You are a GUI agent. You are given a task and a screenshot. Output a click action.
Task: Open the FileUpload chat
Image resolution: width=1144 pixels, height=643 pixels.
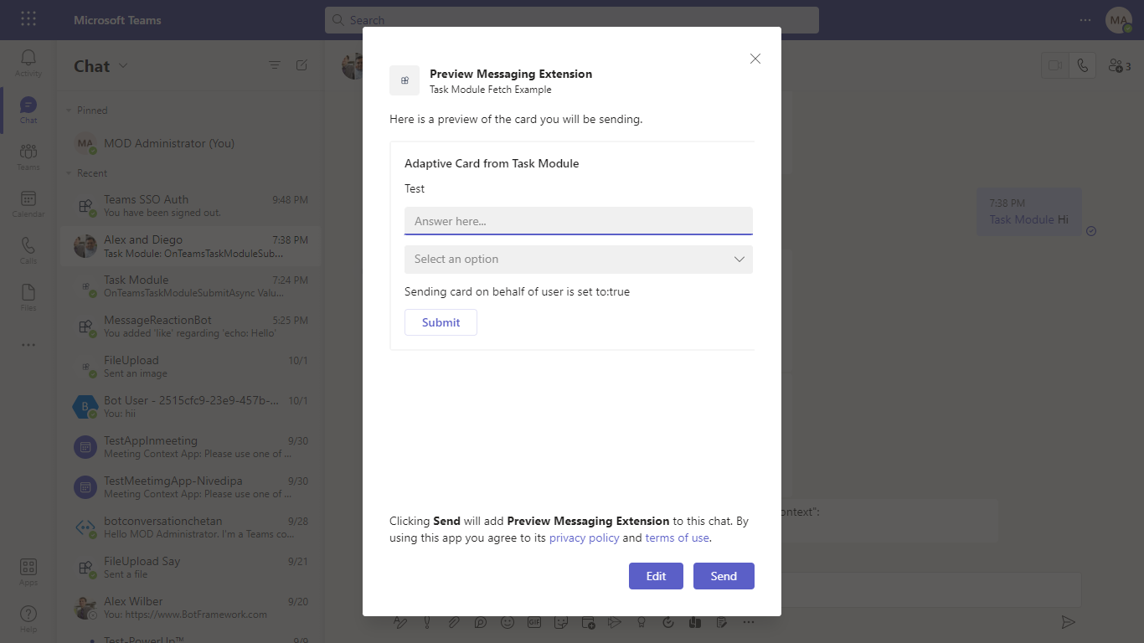[x=190, y=367]
